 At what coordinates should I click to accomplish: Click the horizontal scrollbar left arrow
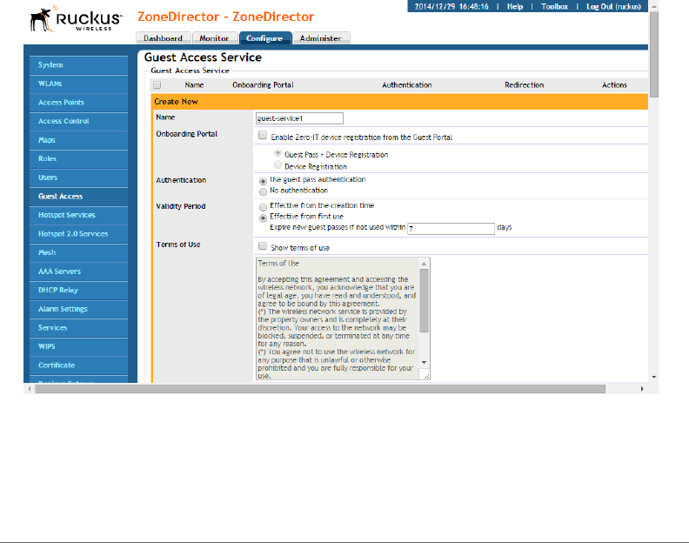pos(30,389)
